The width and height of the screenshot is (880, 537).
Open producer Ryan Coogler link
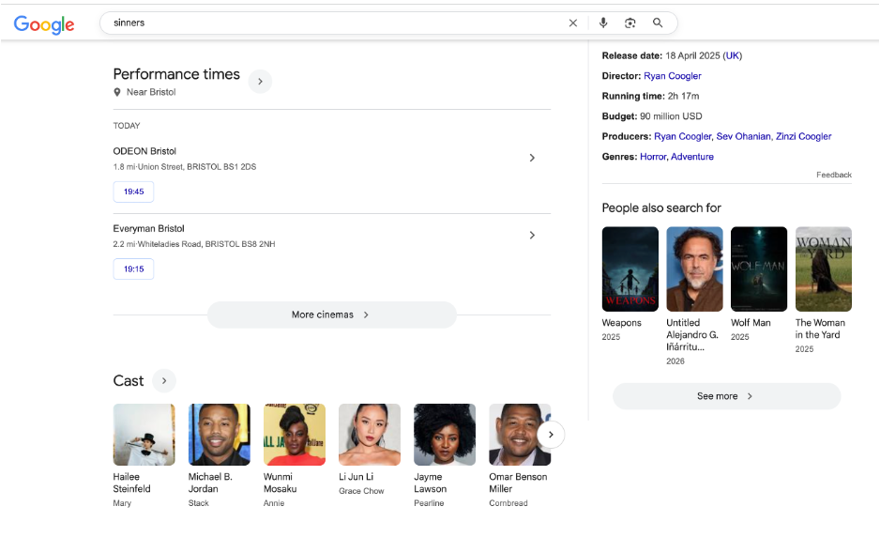(x=682, y=136)
